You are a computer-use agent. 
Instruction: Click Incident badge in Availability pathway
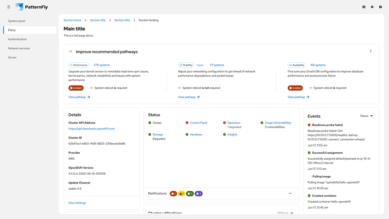(x=295, y=88)
